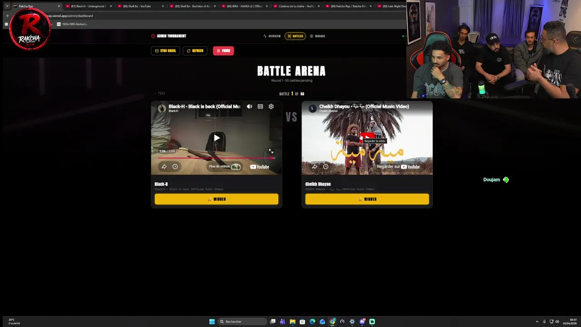
Task: Go to the Overview section
Action: click(272, 36)
